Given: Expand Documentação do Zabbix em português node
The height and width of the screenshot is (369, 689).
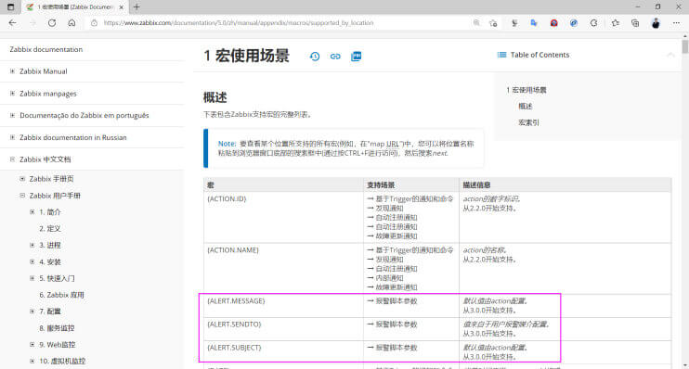Looking at the screenshot, I should pyautogui.click(x=12, y=115).
